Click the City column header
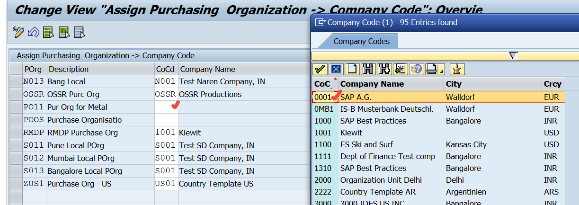The height and width of the screenshot is (205, 579). coord(493,84)
